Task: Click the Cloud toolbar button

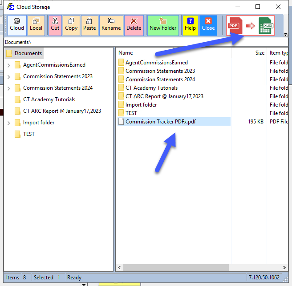Action: [17, 25]
